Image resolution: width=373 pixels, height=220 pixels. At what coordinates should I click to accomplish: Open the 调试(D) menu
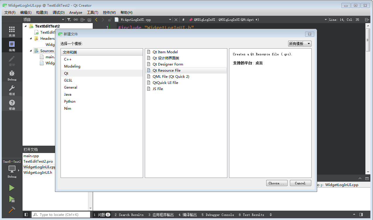pyautogui.click(x=59, y=12)
